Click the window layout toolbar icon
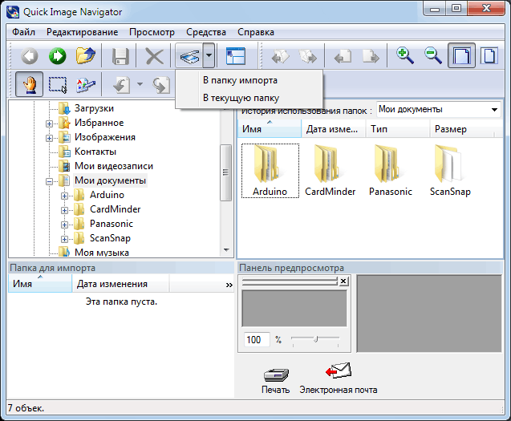 235,56
